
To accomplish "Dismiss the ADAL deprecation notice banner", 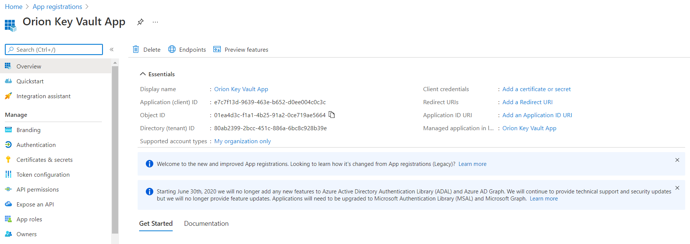I will (677, 188).
